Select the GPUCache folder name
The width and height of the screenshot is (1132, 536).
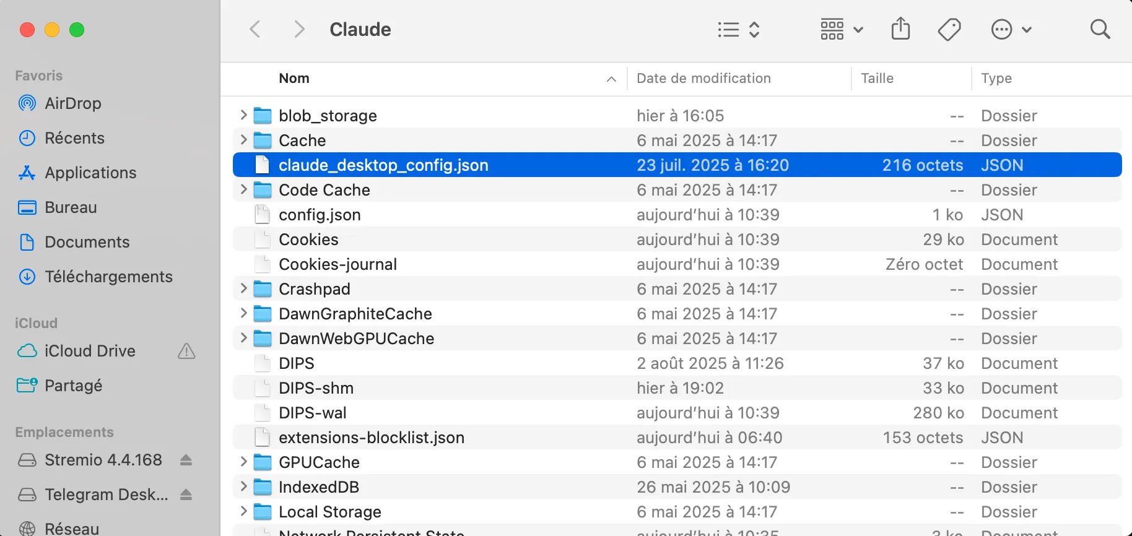pyautogui.click(x=319, y=462)
